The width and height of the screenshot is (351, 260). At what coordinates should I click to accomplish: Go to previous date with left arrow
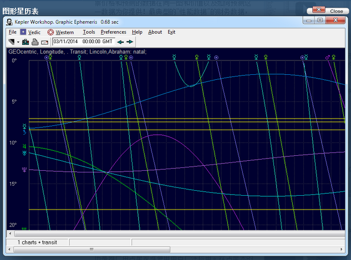tap(120, 42)
